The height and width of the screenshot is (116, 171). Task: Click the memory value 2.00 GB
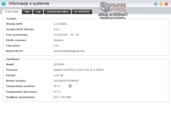(x=58, y=75)
